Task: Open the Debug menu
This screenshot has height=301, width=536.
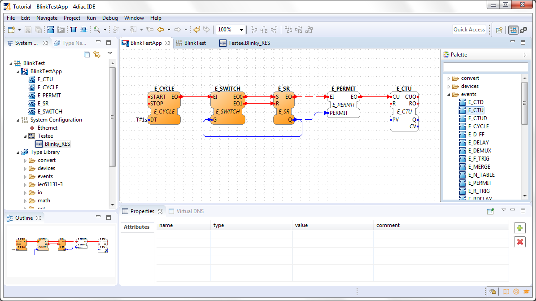Action: click(110, 18)
